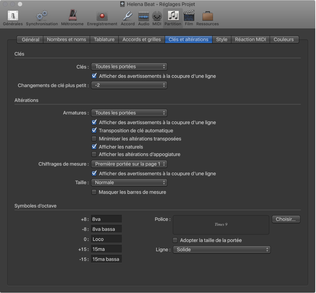Open the Clés dropdown menu
This screenshot has height=293, width=316.
coord(129,67)
